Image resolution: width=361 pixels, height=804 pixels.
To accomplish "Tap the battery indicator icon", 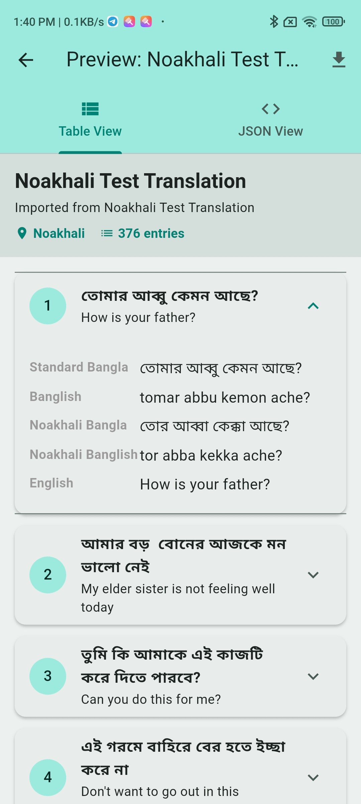I will click(x=333, y=22).
